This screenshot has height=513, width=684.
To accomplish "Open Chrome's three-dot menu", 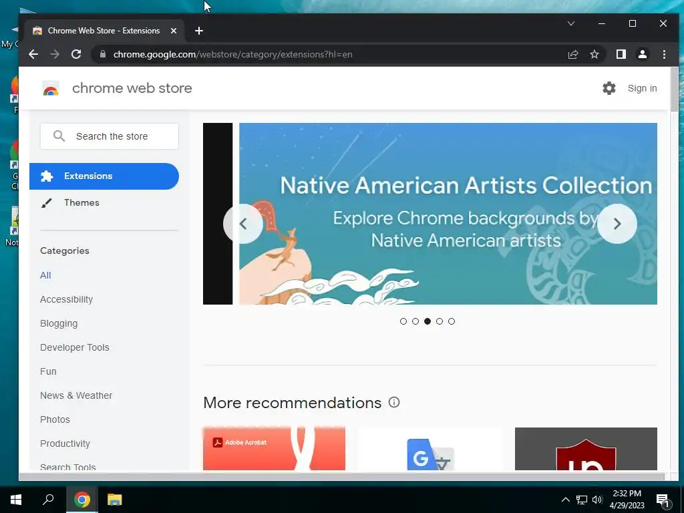I will [664, 54].
